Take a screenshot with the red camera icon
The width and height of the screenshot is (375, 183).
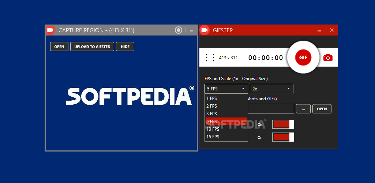coord(328,58)
